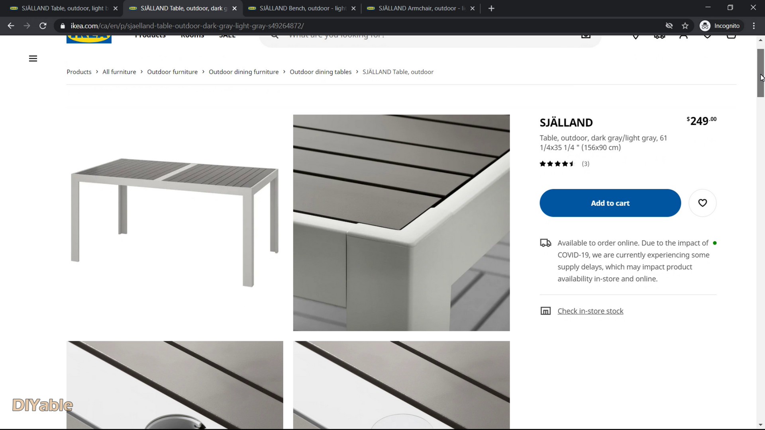Open Check in-store stock link

[x=590, y=311]
